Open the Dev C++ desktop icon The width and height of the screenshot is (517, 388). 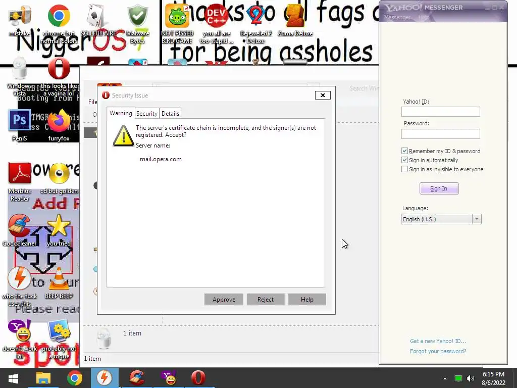tap(216, 23)
